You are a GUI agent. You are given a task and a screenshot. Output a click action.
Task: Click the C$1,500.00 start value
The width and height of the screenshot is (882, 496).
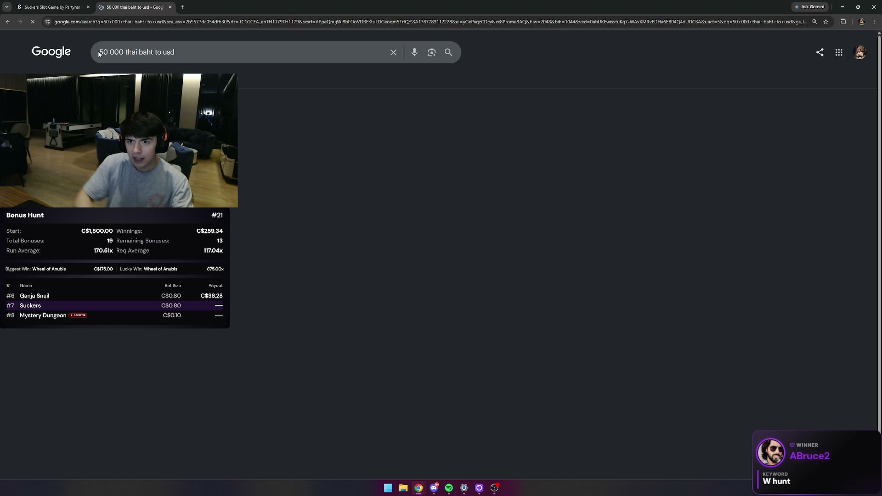(97, 231)
